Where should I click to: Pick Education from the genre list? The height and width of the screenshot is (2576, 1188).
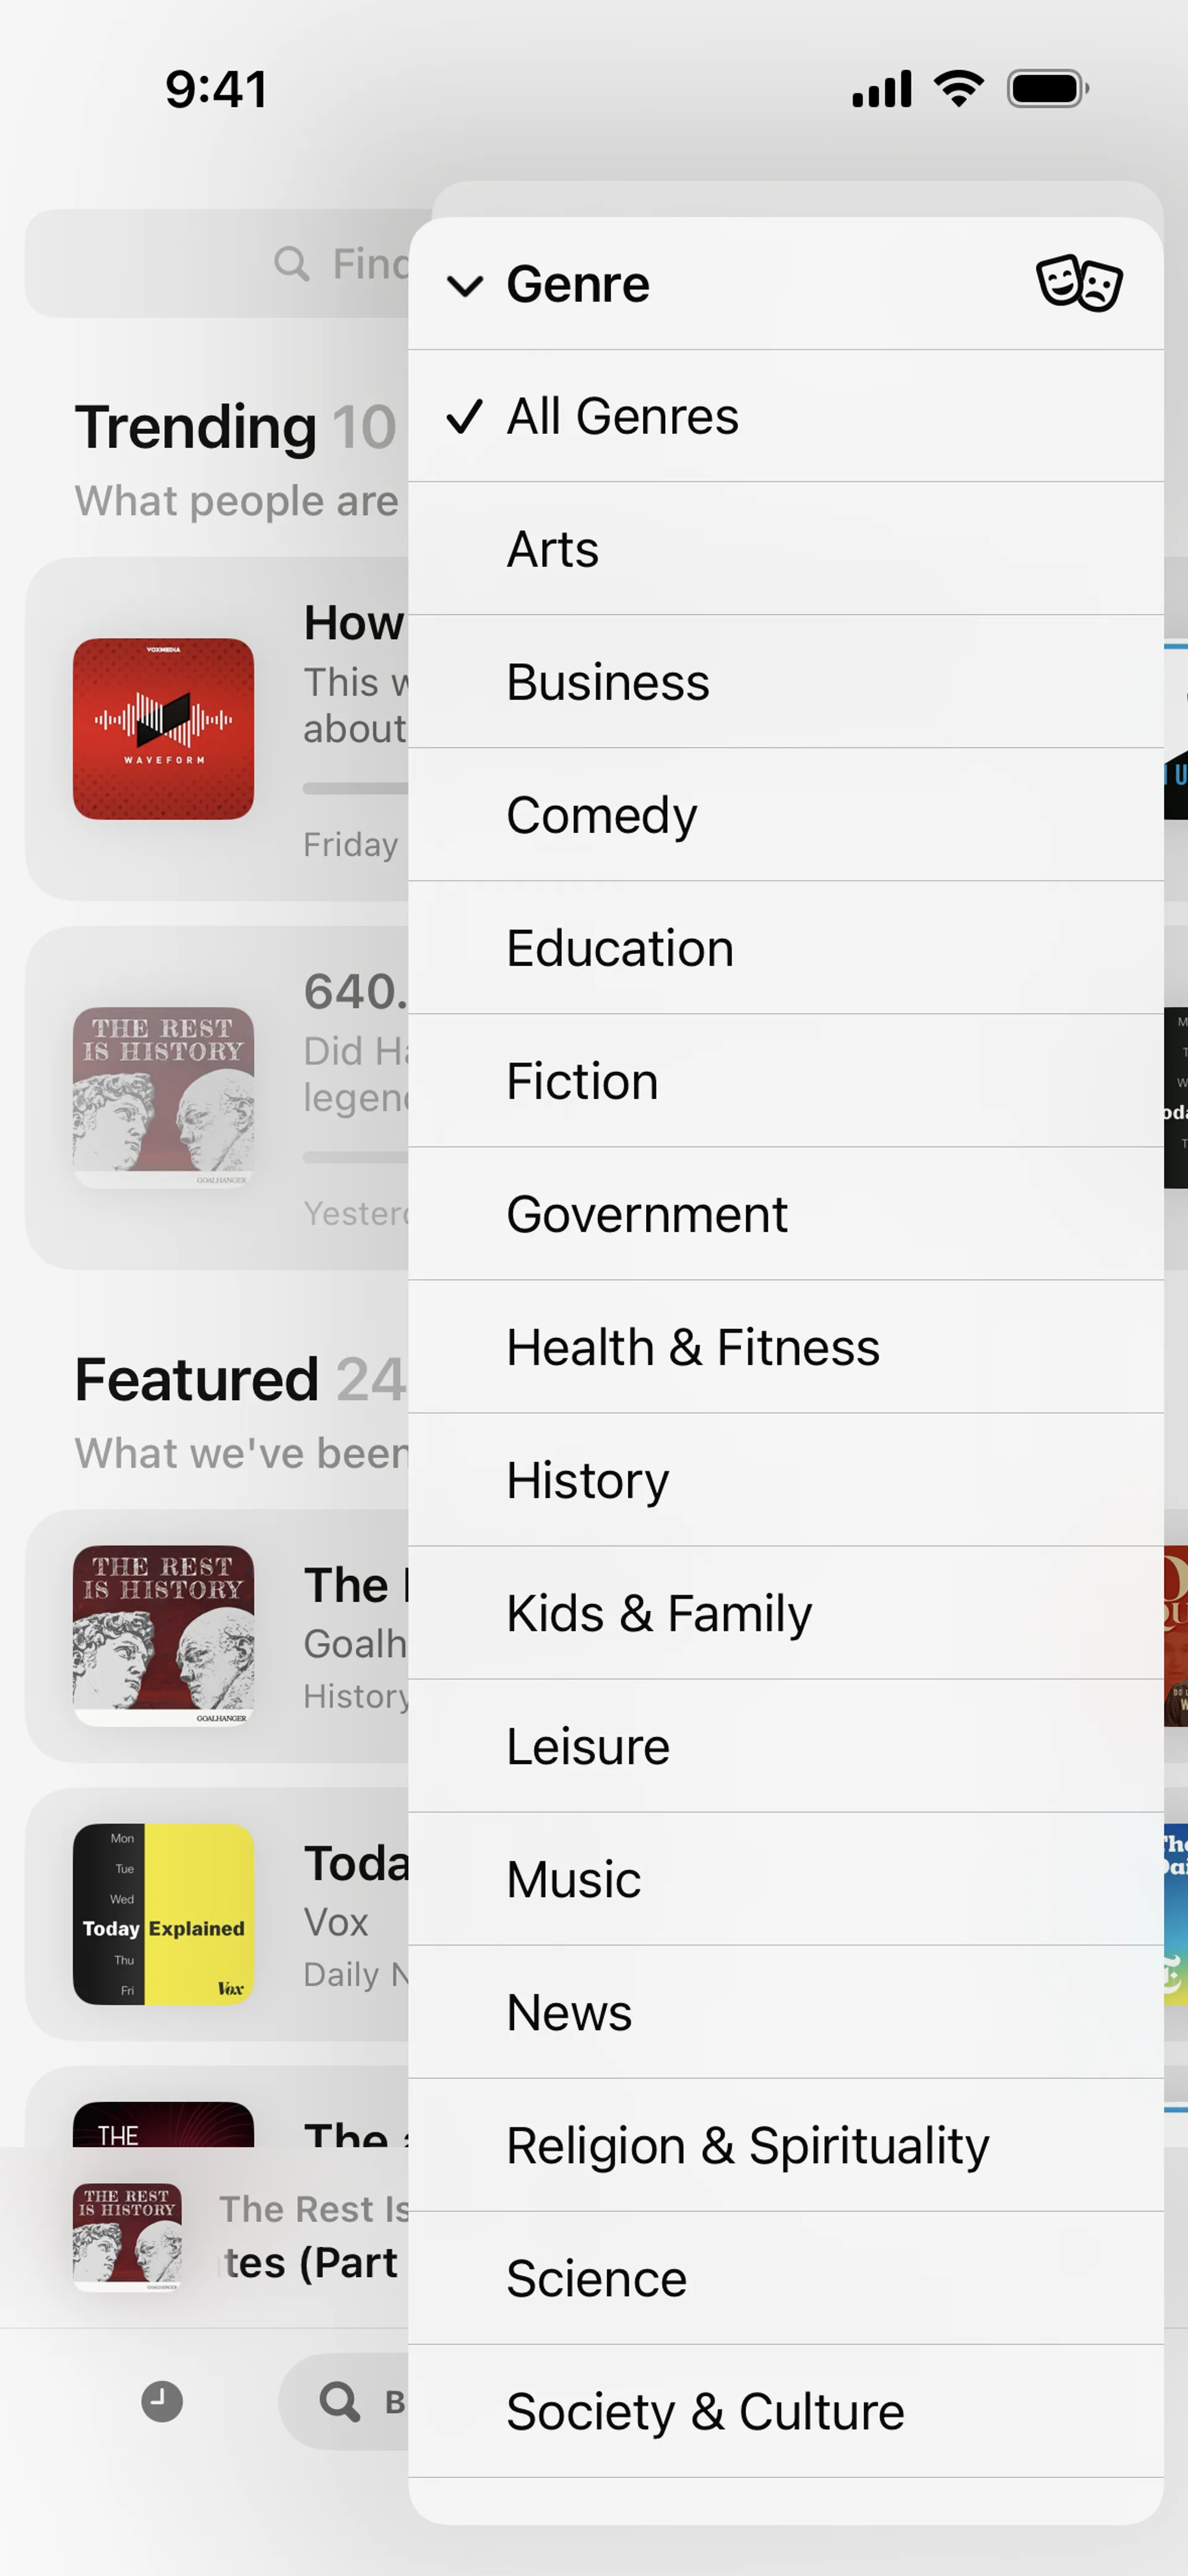(620, 948)
